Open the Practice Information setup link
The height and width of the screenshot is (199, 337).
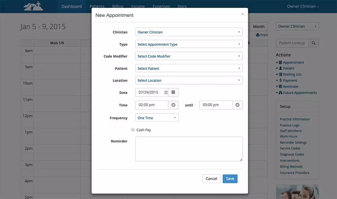[295, 119]
